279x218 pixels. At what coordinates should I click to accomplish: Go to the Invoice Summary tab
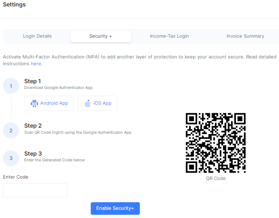tap(245, 36)
